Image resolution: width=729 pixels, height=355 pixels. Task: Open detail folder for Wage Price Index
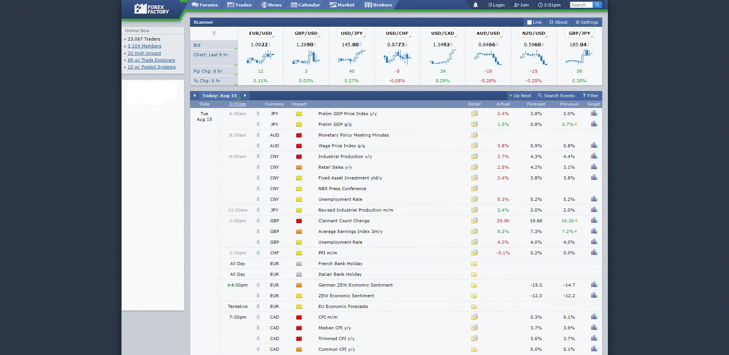coord(474,146)
